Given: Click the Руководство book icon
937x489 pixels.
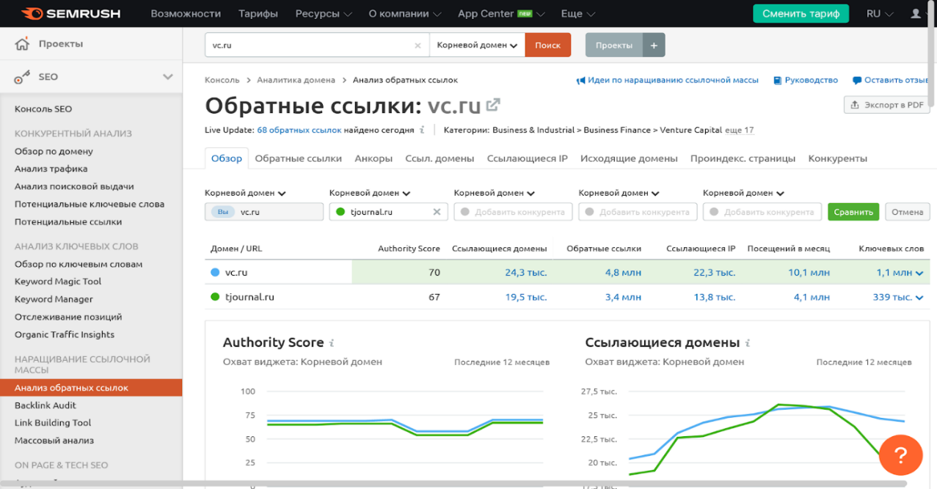Looking at the screenshot, I should 778,80.
